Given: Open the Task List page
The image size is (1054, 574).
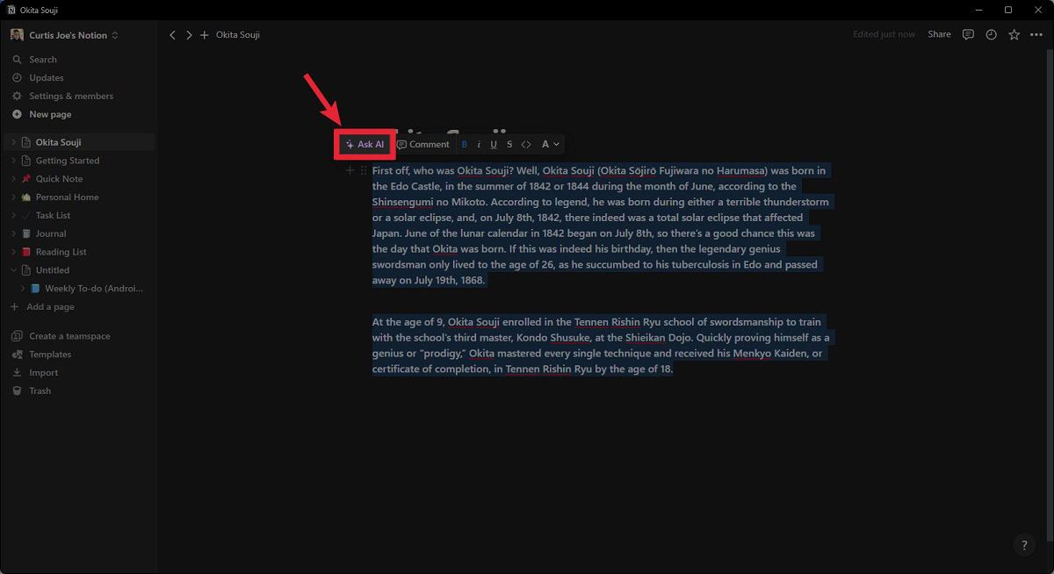Looking at the screenshot, I should [53, 215].
